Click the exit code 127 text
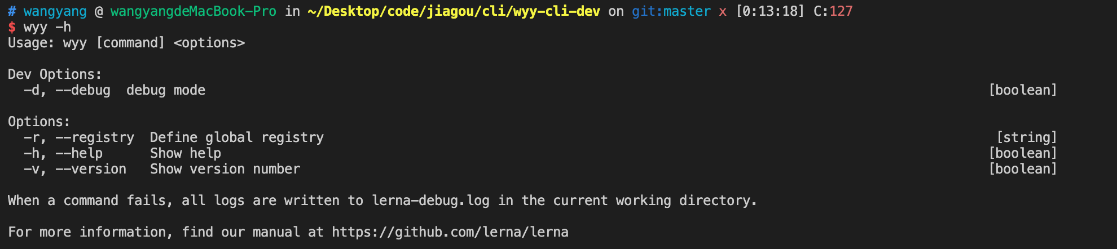 841,11
